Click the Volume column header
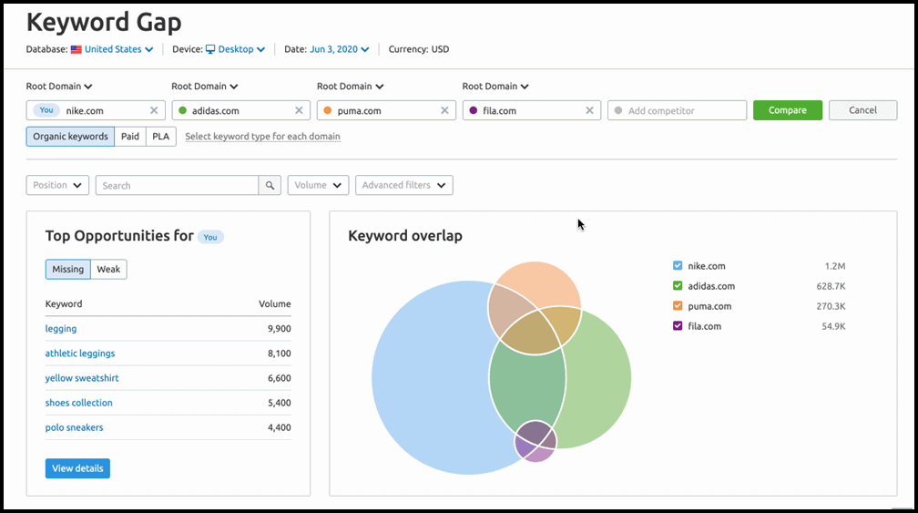This screenshot has height=513, width=918. point(275,304)
